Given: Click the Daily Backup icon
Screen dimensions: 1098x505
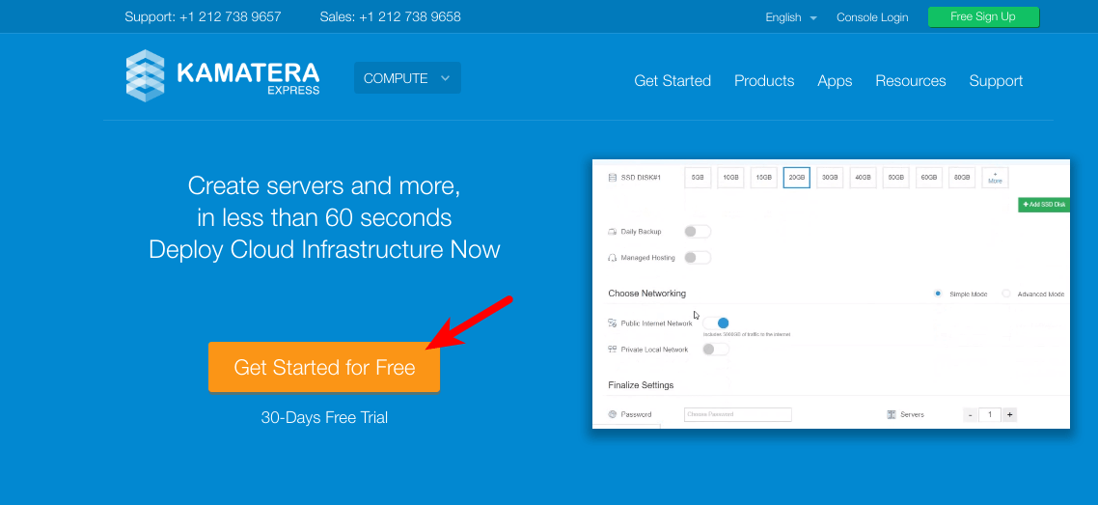Looking at the screenshot, I should [613, 232].
